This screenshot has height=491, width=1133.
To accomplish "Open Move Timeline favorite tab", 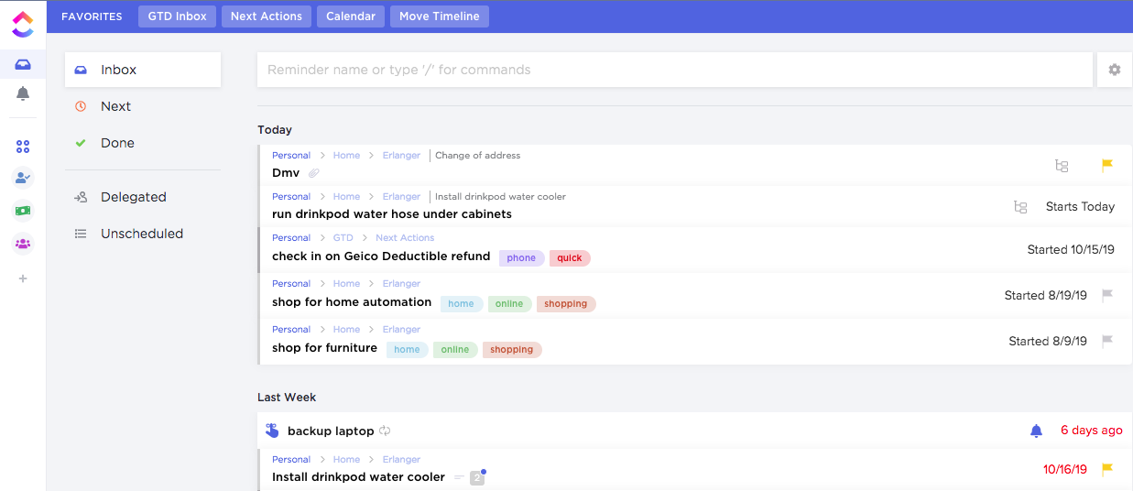I will pos(440,16).
